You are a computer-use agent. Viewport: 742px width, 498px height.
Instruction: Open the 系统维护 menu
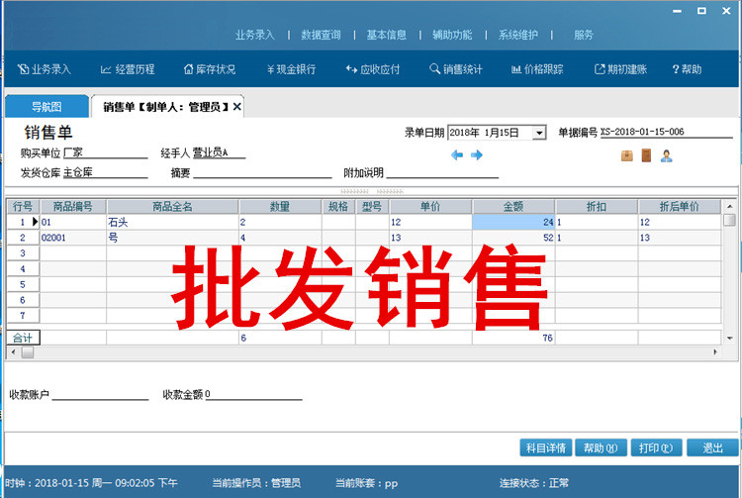click(518, 35)
